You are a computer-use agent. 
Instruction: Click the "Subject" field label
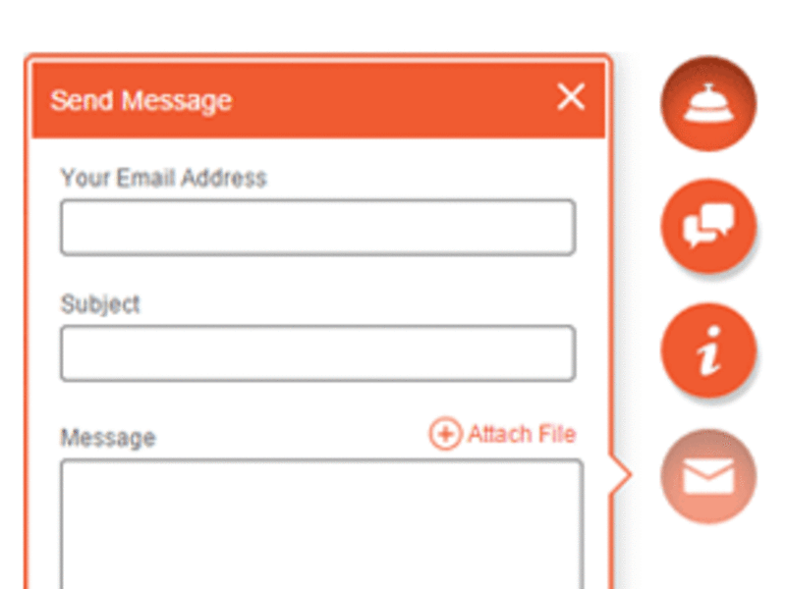(100, 304)
